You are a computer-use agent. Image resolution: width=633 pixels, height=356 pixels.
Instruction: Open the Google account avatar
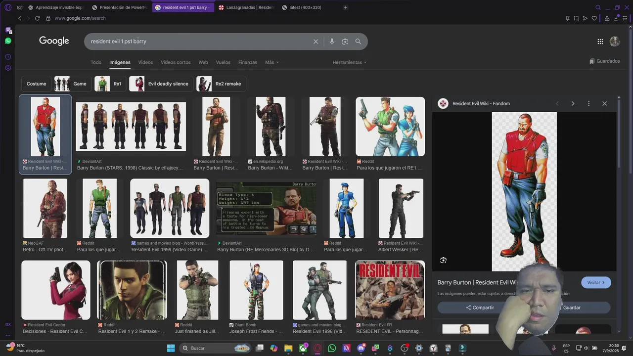(x=615, y=42)
